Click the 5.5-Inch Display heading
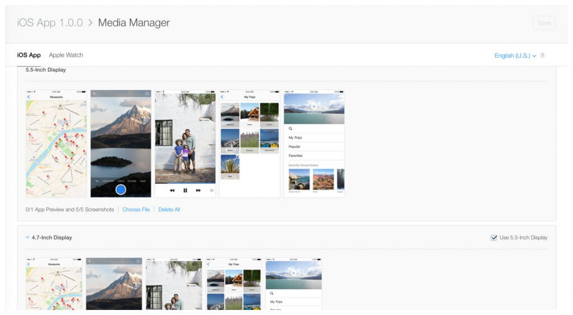 point(46,70)
